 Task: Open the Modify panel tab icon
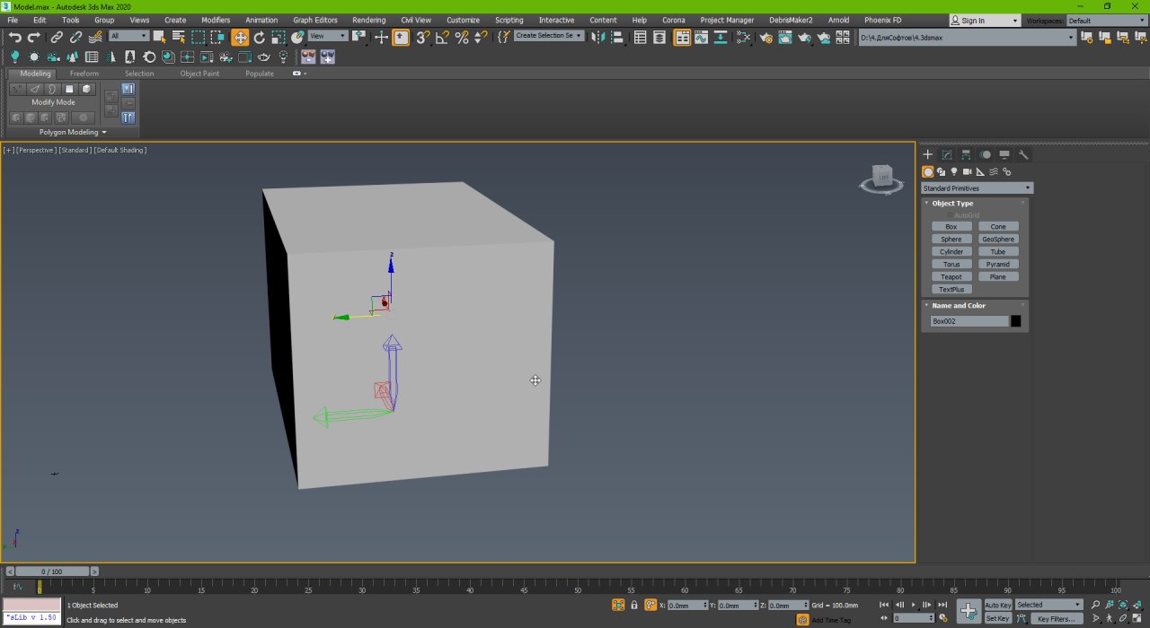pyautogui.click(x=947, y=155)
